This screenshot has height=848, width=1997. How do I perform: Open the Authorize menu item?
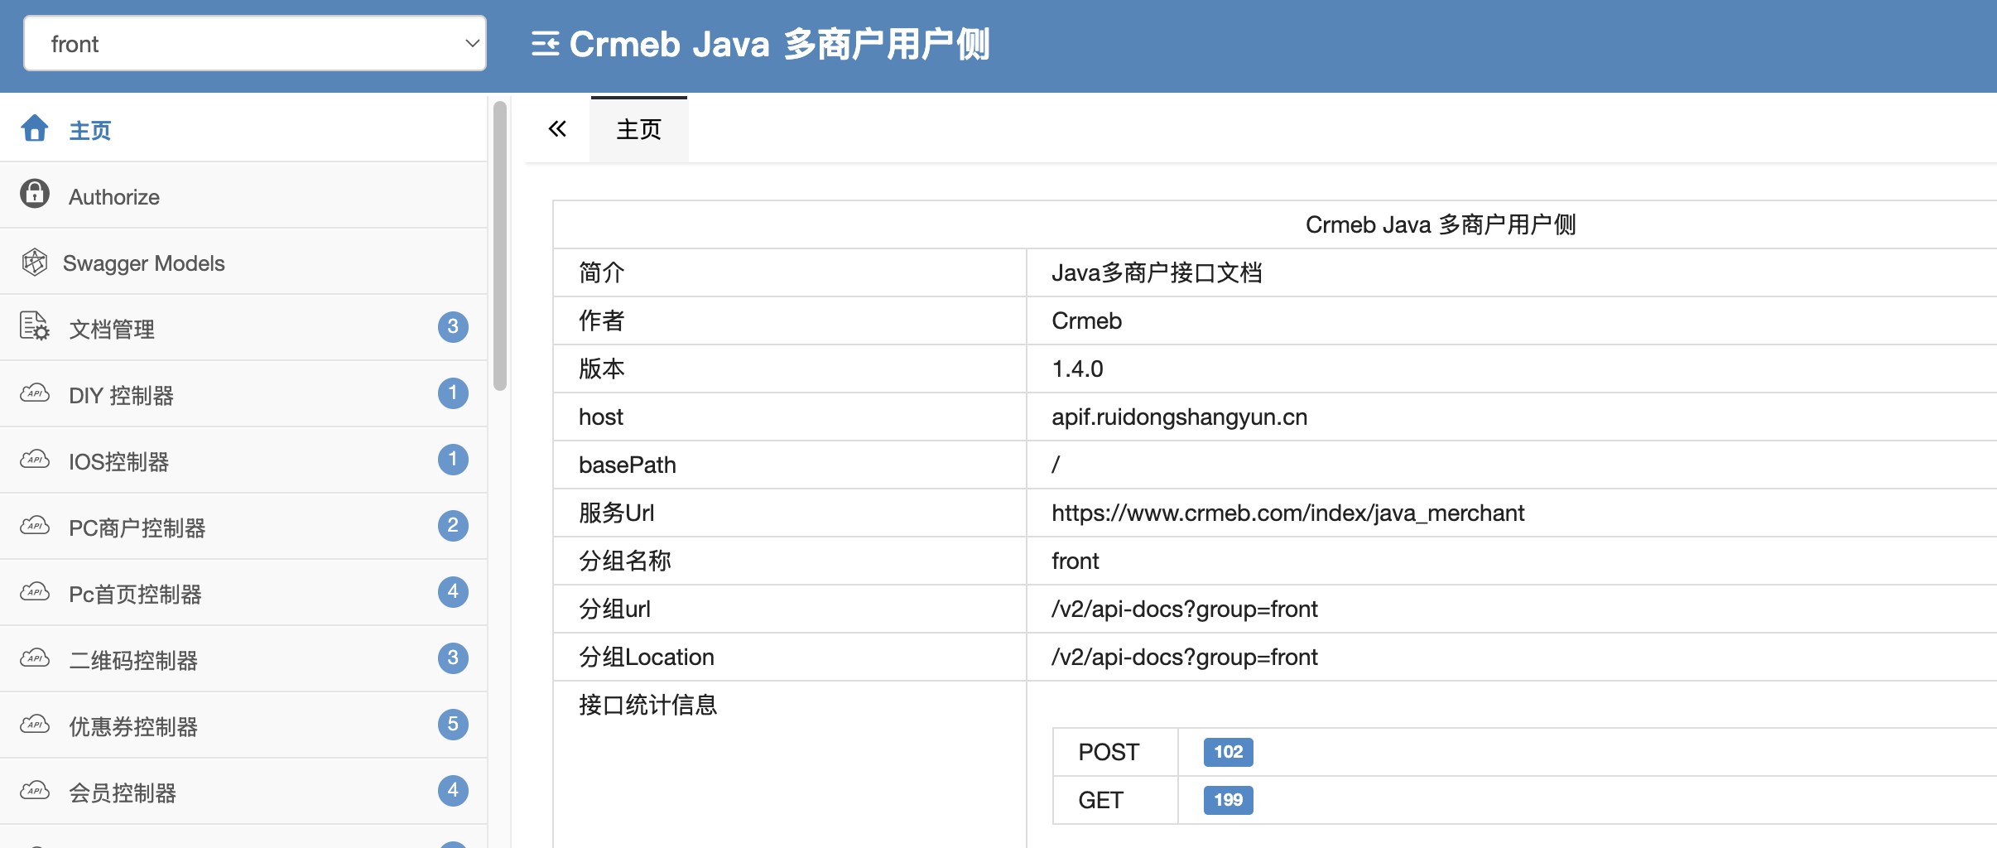pyautogui.click(x=243, y=195)
